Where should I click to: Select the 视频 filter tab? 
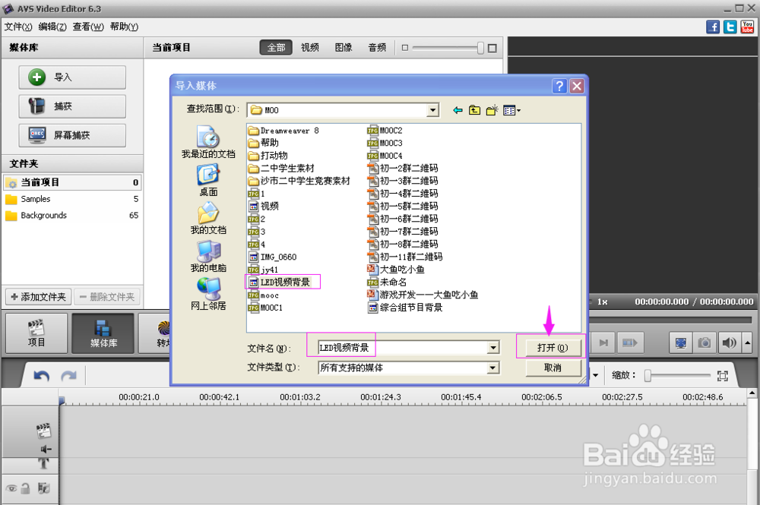coord(309,47)
